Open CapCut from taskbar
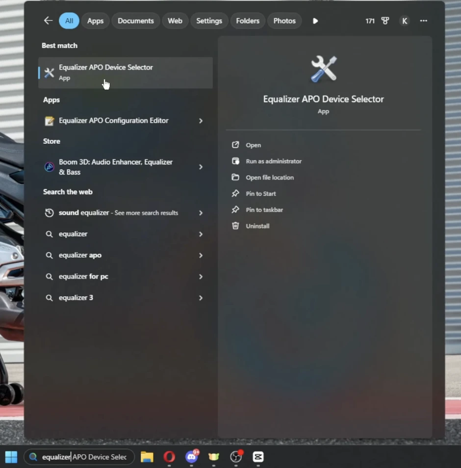The image size is (461, 468). [258, 457]
